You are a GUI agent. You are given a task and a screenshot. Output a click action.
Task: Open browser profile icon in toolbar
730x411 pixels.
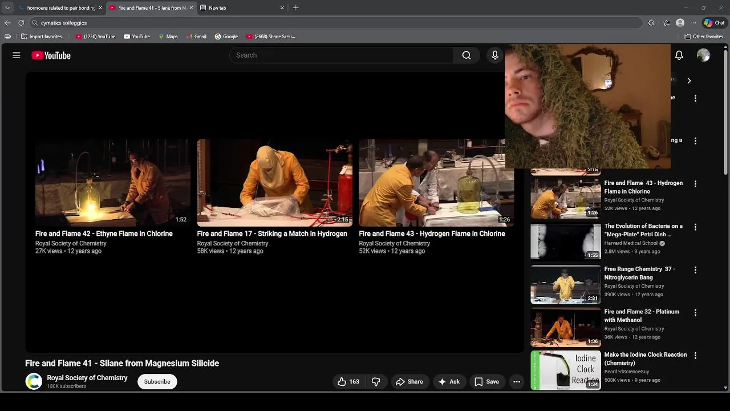680,23
